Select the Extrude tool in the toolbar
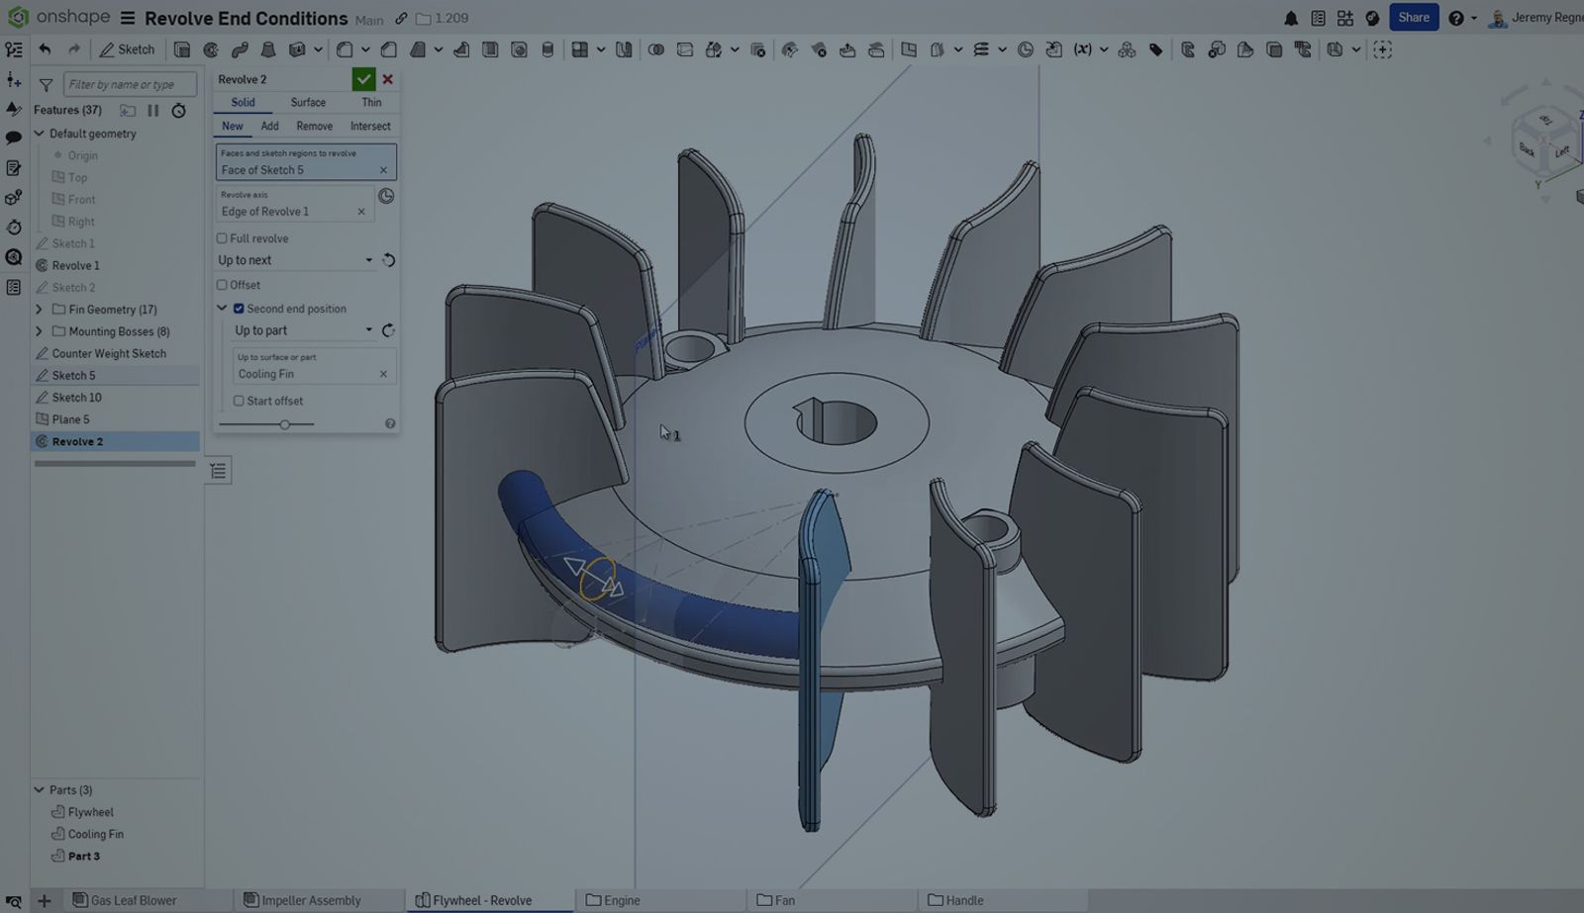This screenshot has height=913, width=1584. click(182, 49)
